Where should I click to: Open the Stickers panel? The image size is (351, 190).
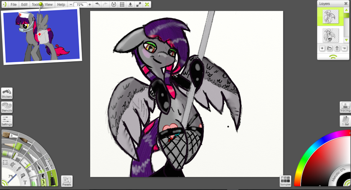[7, 93]
